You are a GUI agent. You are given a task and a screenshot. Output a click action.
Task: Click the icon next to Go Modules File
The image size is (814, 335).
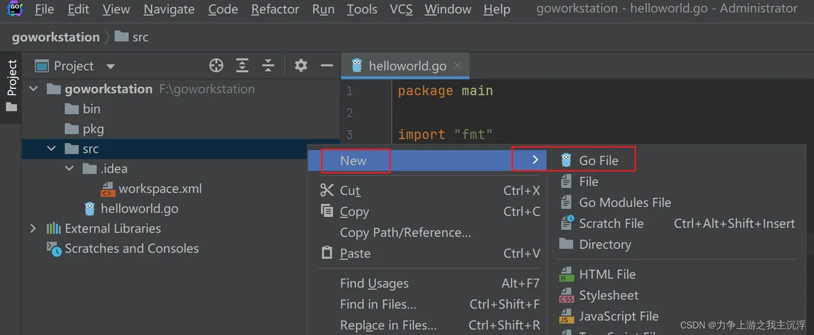[566, 203]
